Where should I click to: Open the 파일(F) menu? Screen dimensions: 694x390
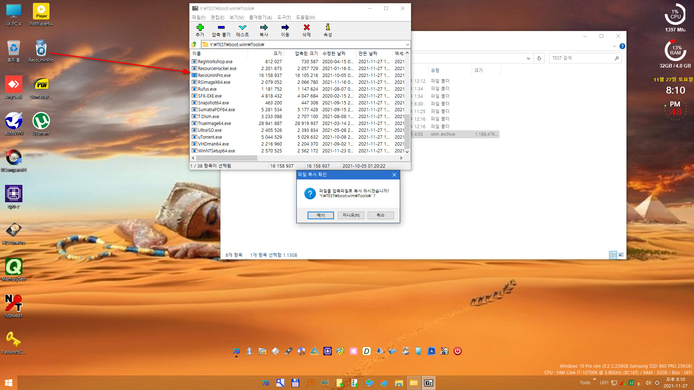pos(198,17)
